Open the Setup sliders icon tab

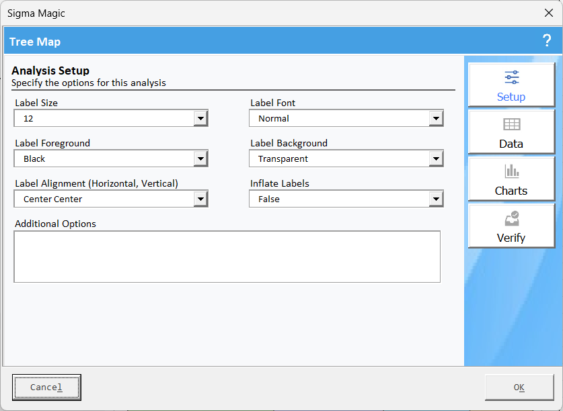pos(512,77)
